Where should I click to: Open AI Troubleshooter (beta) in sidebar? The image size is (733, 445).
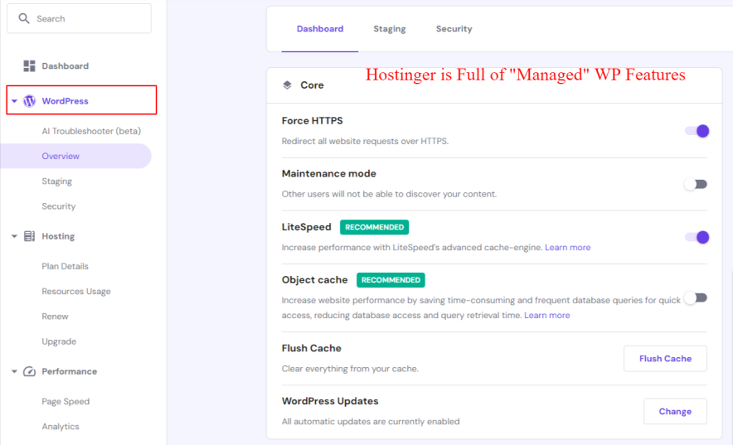click(x=91, y=131)
